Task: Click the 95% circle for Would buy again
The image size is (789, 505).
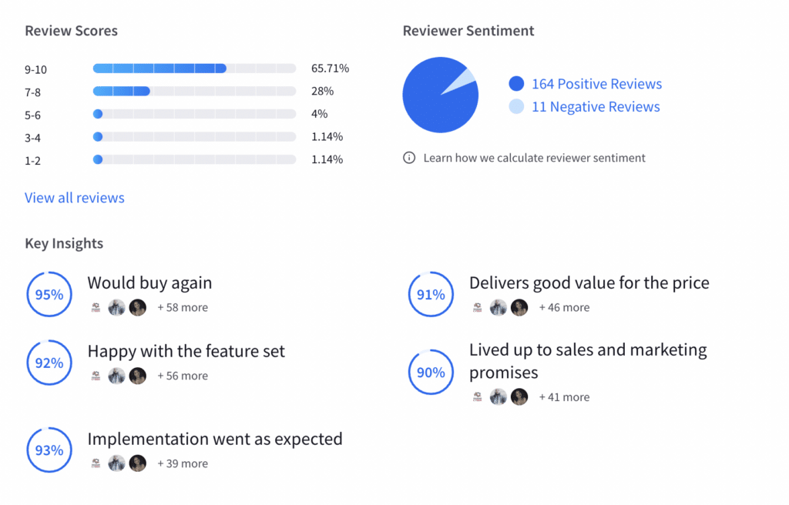Action: pyautogui.click(x=49, y=294)
